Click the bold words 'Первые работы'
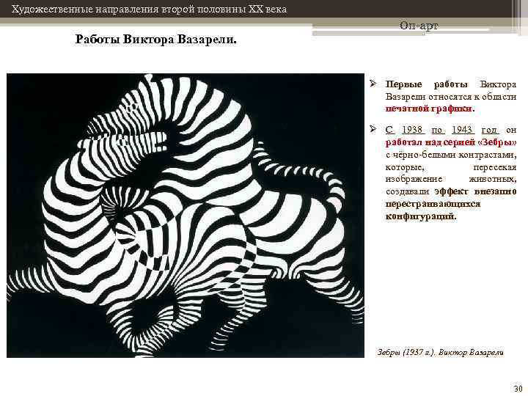This screenshot has height=396, width=528. click(x=427, y=84)
